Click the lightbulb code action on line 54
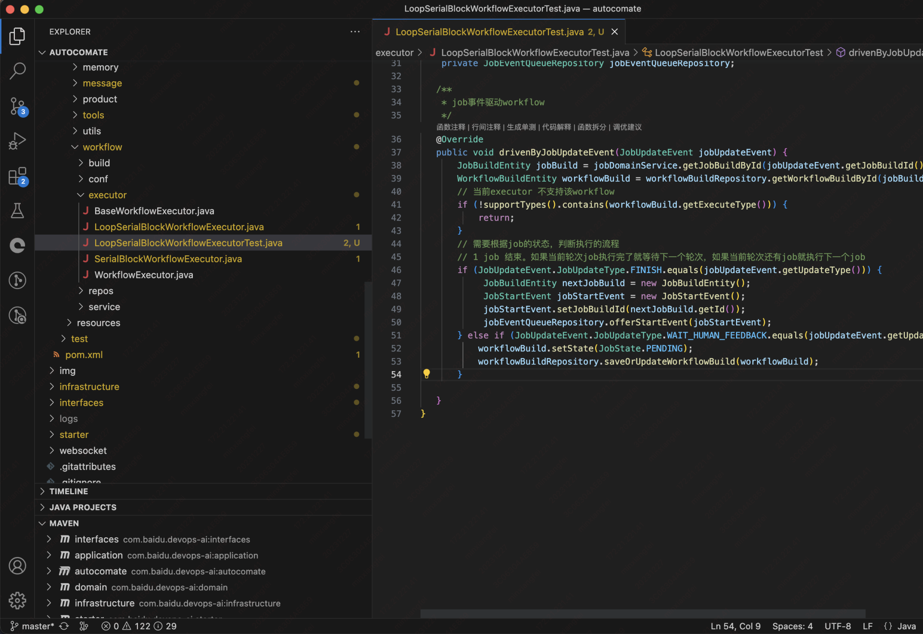This screenshot has height=634, width=923. click(426, 373)
